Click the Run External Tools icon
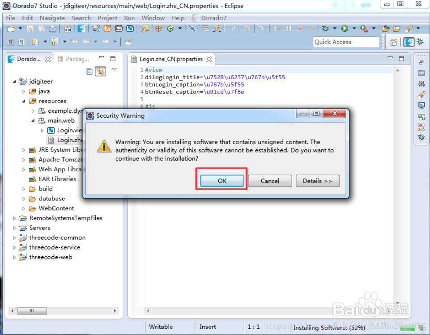430x335 pixels. coord(364,29)
